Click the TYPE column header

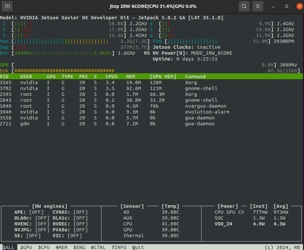click(67, 77)
